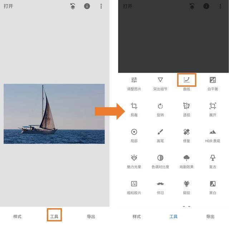Choose the 斑驳 (Grunge) filter
Viewport: 229px width, 226px height.
pyautogui.click(x=186, y=187)
